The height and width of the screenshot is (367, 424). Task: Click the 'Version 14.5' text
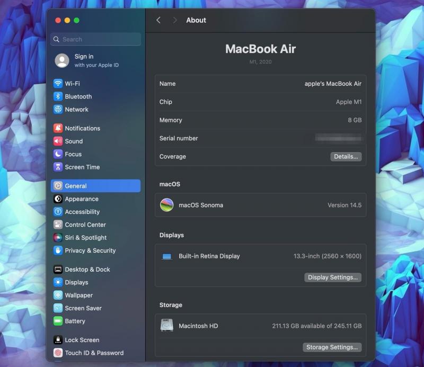click(x=344, y=205)
